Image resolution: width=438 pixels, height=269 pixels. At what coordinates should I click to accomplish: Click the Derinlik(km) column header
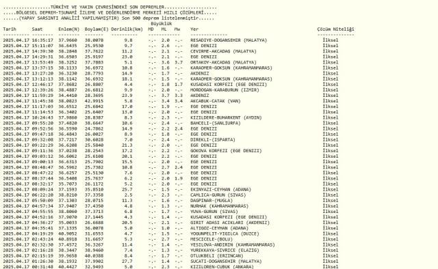coord(127,29)
